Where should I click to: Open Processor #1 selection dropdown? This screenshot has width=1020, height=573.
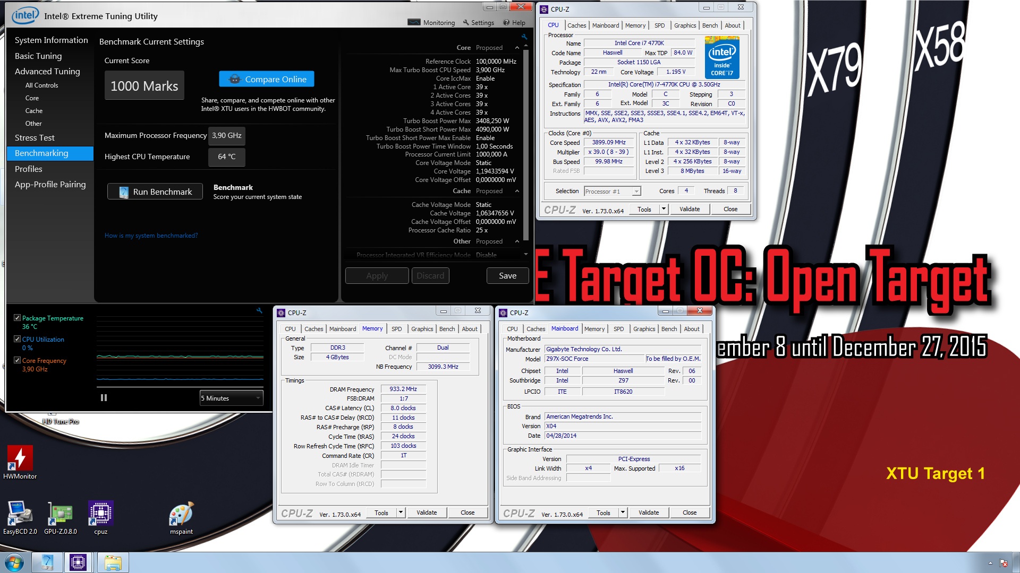(x=613, y=191)
